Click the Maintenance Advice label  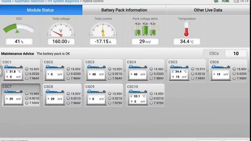pyautogui.click(x=17, y=54)
